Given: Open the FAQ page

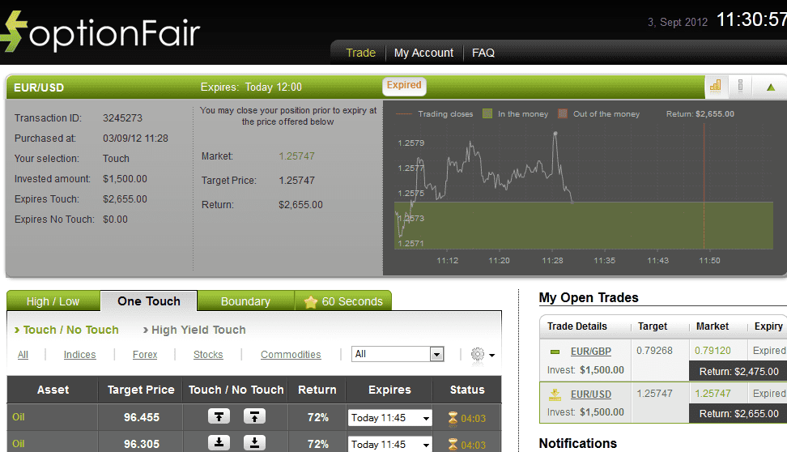Looking at the screenshot, I should pos(483,53).
